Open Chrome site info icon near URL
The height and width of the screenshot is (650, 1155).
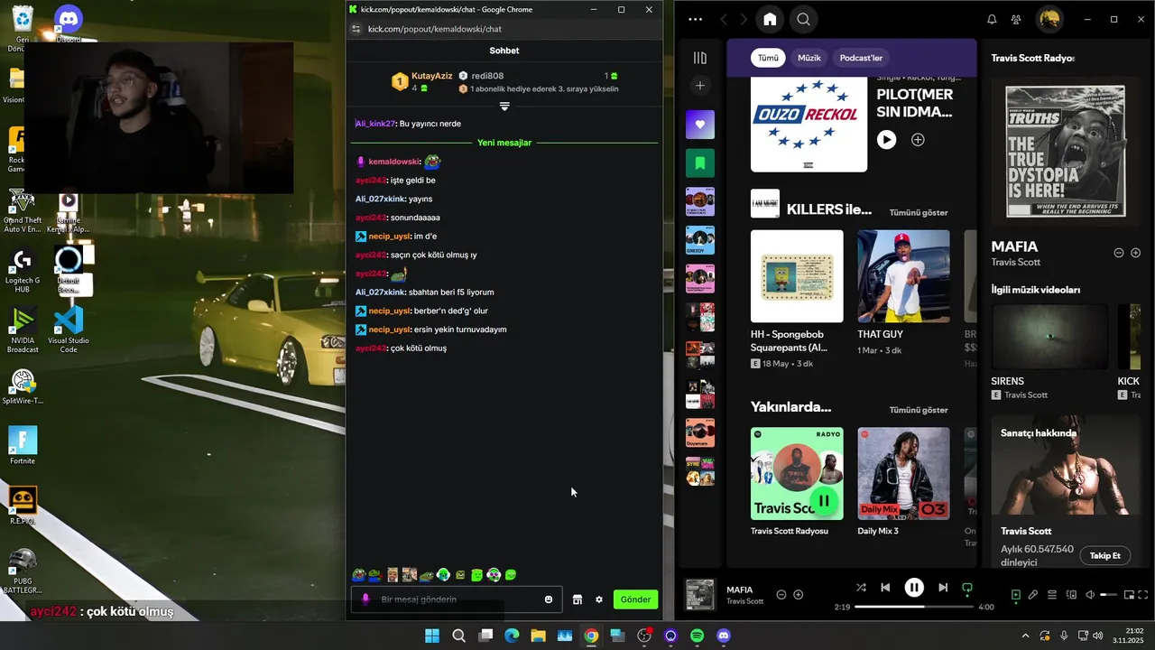tap(356, 29)
